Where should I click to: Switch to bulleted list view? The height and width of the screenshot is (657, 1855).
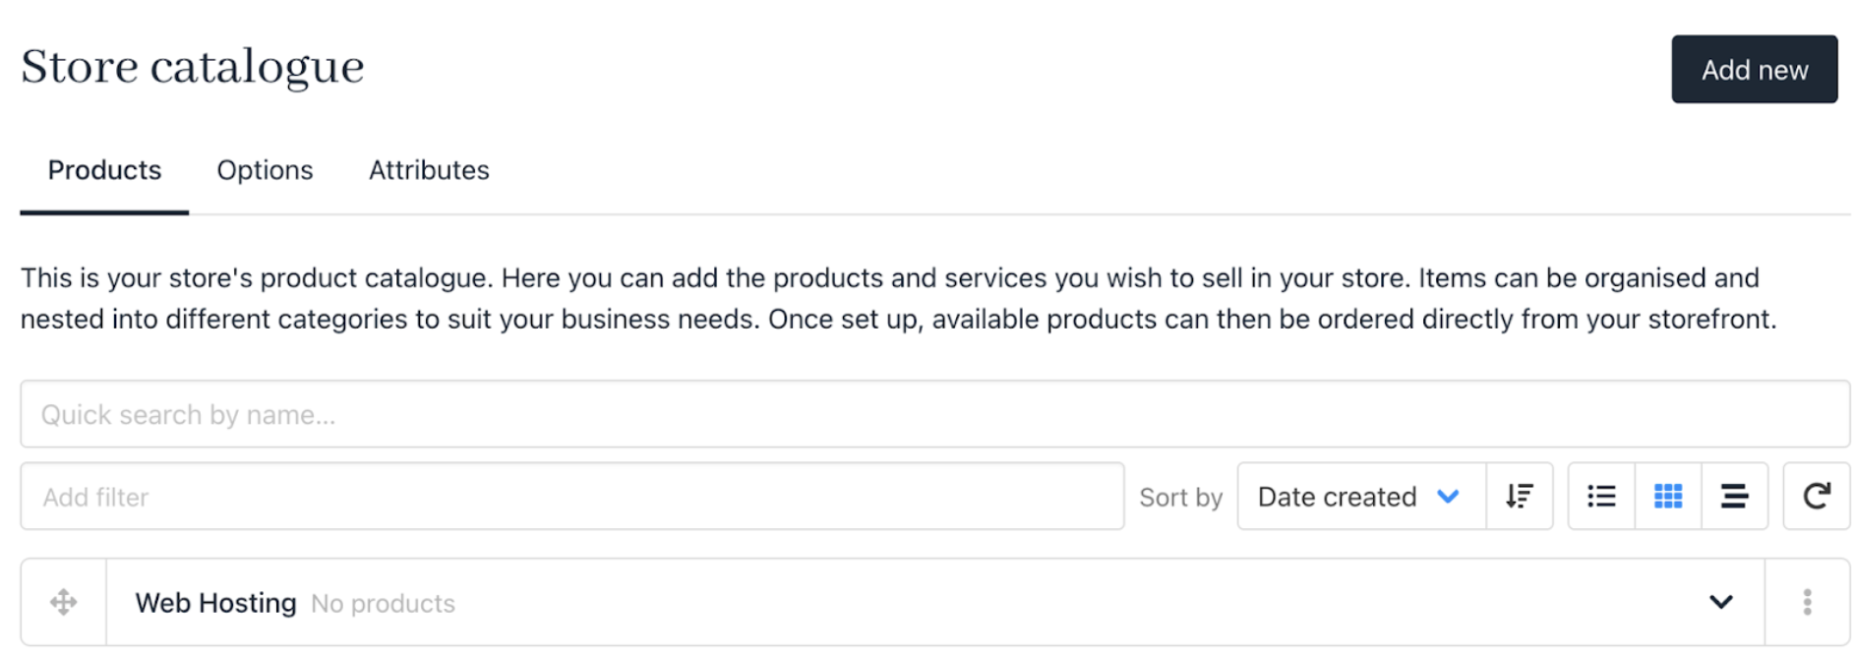click(x=1601, y=497)
